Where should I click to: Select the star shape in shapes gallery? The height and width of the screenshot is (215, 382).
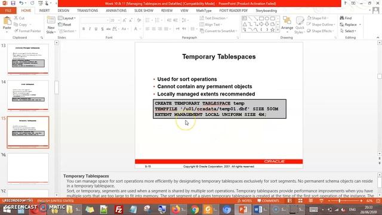(273, 30)
